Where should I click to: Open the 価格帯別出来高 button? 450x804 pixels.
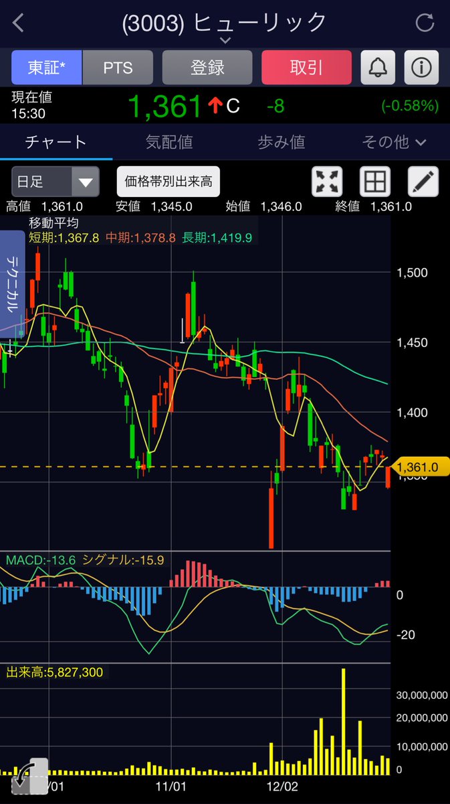coord(168,181)
